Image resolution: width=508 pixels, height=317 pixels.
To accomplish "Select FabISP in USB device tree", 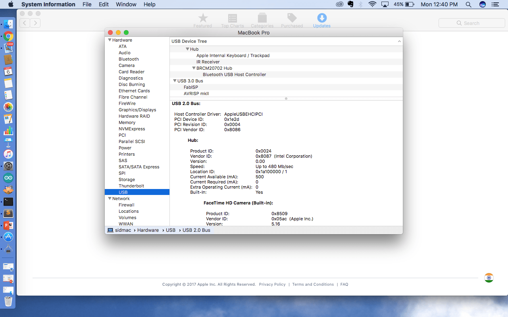I will pos(286,87).
